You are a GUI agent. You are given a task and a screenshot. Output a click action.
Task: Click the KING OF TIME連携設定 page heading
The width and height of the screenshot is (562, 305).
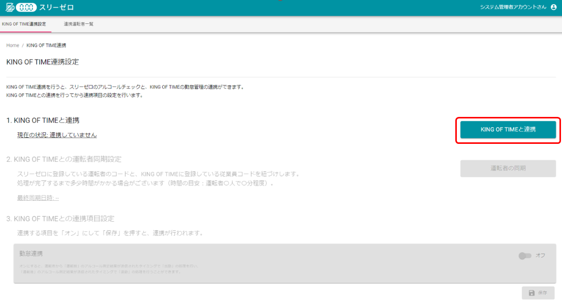point(42,62)
